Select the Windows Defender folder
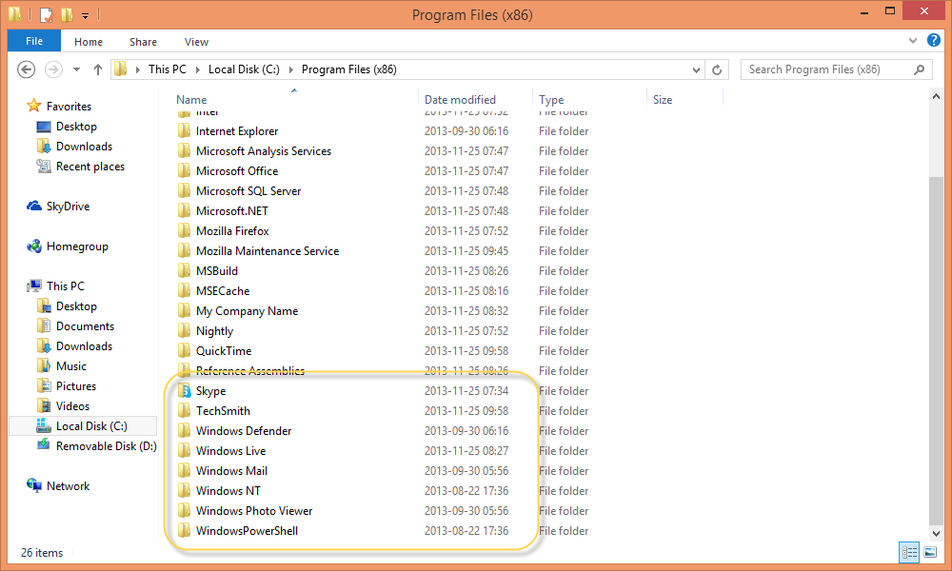 [x=244, y=431]
